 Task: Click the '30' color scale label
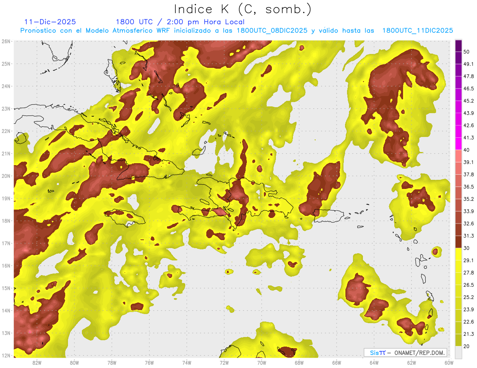tap(467, 248)
